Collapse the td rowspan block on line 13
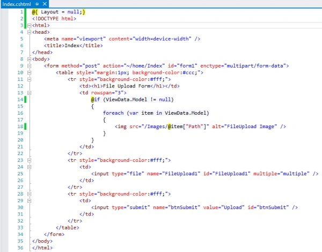 (x=29, y=93)
